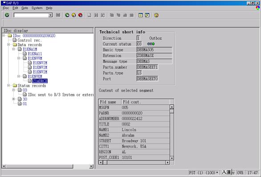261x177 pixels.
Task: Click the yellow Help question mark icon
Action: [156, 15]
